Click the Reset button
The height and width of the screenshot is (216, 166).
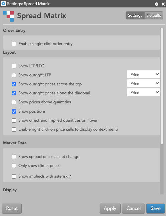[12, 208]
